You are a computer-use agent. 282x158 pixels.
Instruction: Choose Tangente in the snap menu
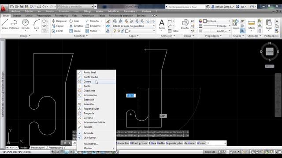point(96,113)
